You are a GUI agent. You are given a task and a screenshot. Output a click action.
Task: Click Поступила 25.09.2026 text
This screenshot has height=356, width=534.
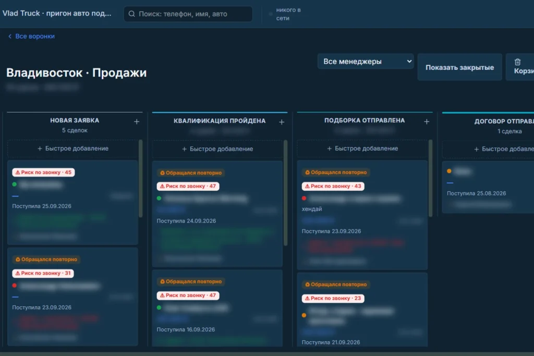(x=42, y=206)
